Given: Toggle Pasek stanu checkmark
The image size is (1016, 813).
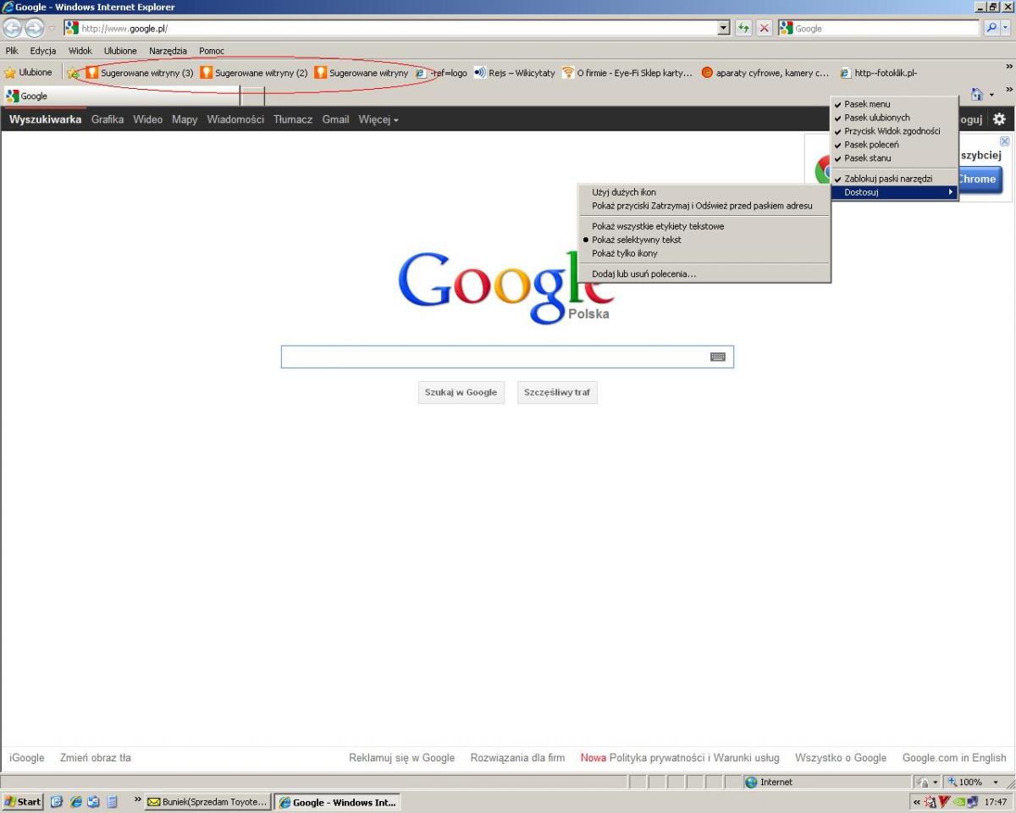Looking at the screenshot, I should [894, 158].
